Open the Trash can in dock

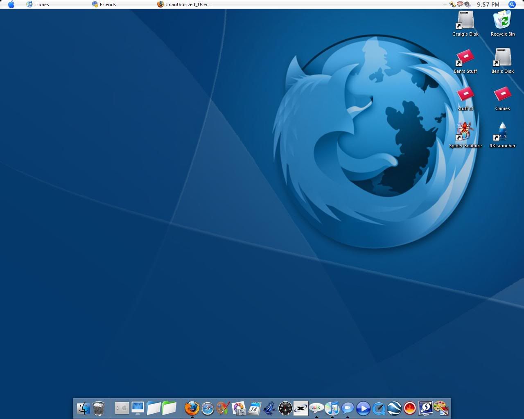pos(99,408)
